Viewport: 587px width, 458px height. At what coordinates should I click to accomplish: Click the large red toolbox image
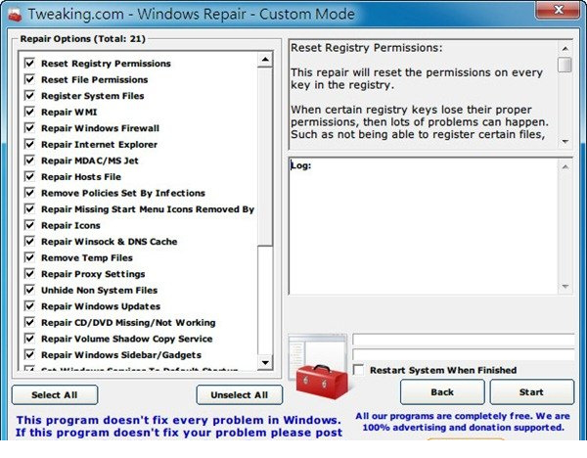pos(322,382)
